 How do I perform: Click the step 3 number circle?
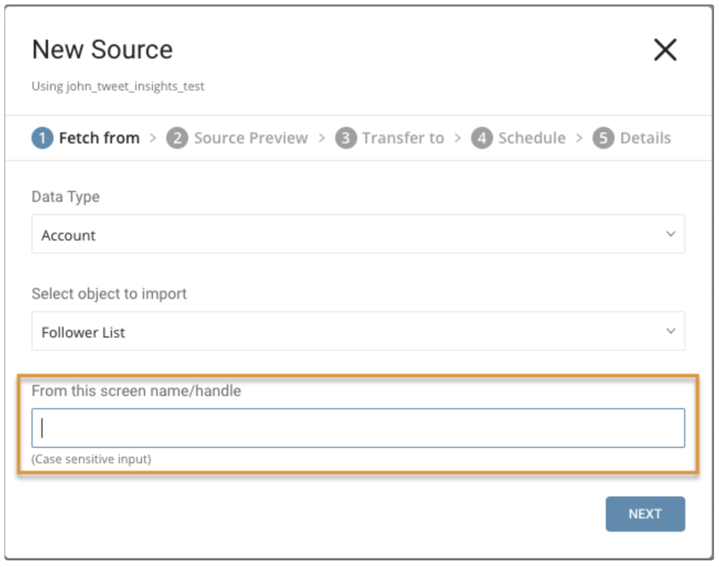[346, 138]
